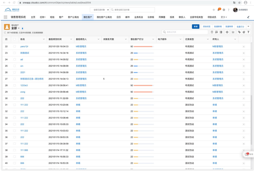Open the app launcher grid icon
Viewport: 254px width, 172px height.
[x=5, y=17]
